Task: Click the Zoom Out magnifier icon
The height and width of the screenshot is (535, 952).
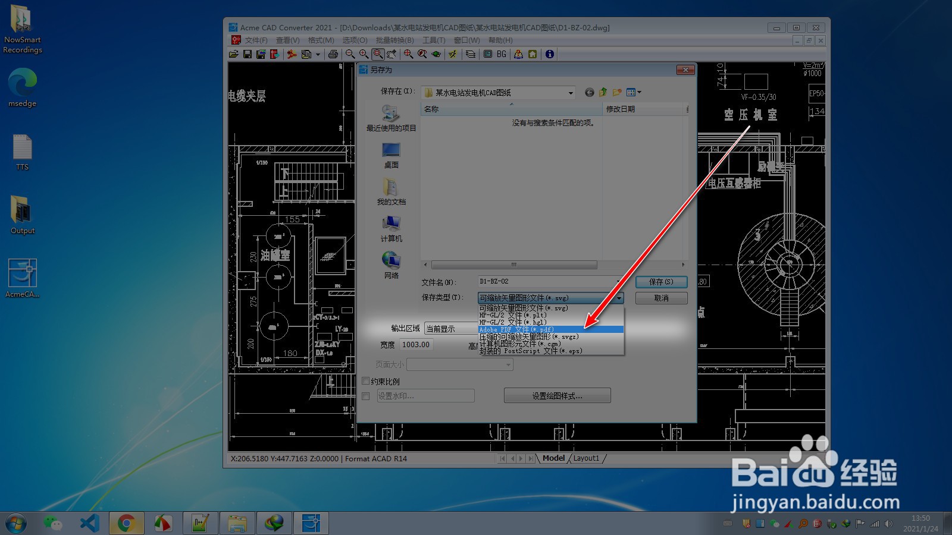Action: point(350,54)
